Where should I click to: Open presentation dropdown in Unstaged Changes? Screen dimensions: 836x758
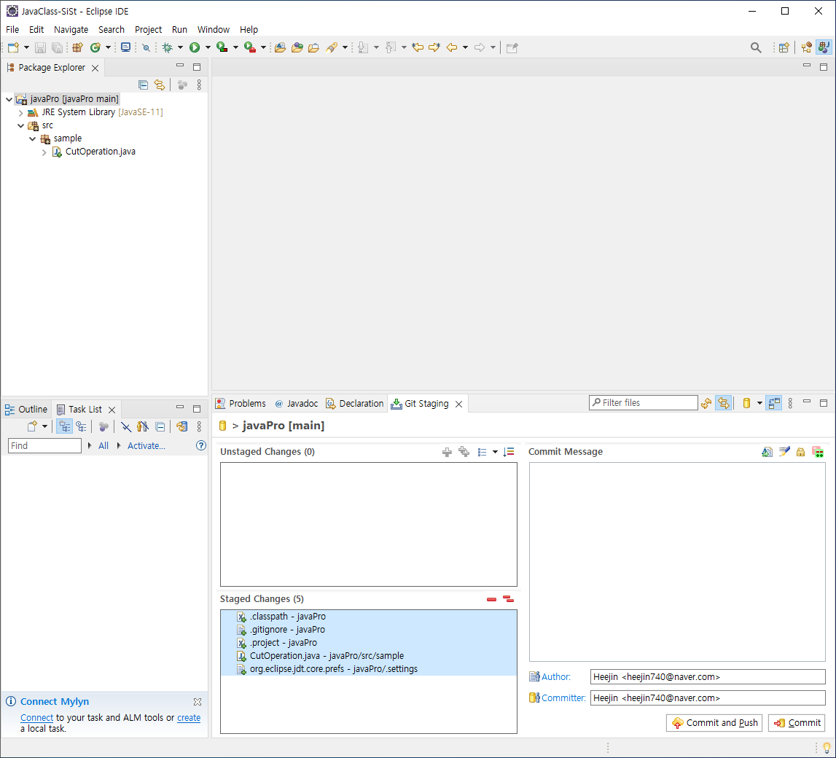pos(496,452)
